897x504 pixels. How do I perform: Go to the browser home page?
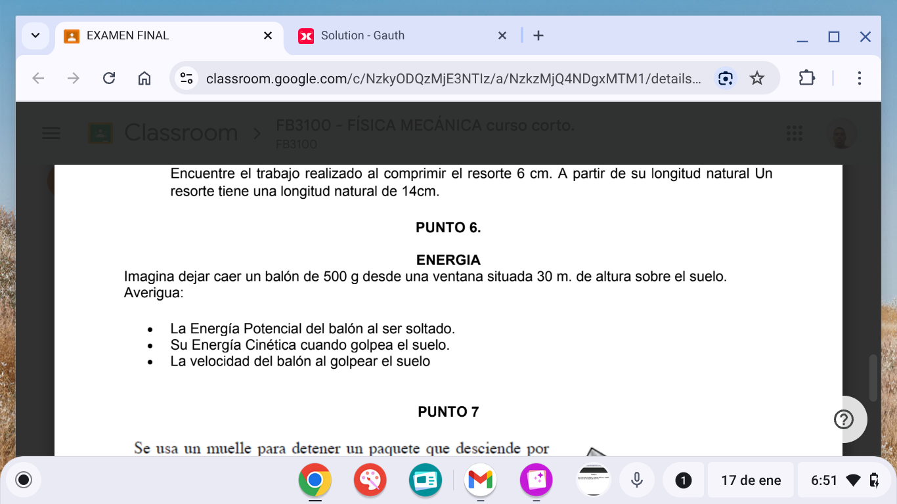point(144,79)
